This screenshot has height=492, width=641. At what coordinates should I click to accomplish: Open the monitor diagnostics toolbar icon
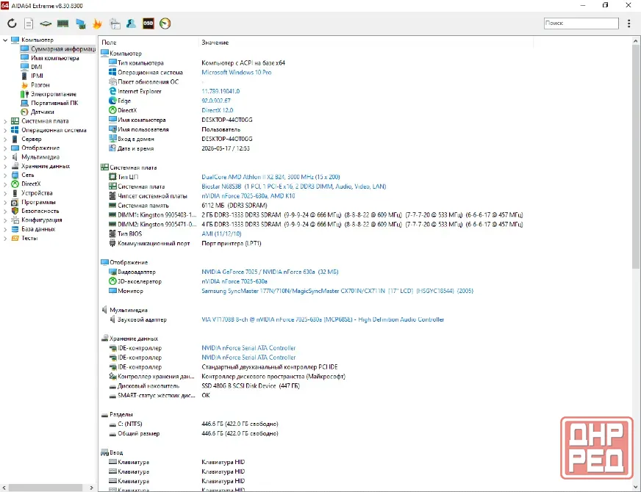coord(81,23)
